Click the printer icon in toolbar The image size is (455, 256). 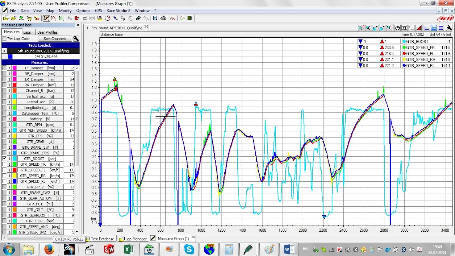[163, 18]
